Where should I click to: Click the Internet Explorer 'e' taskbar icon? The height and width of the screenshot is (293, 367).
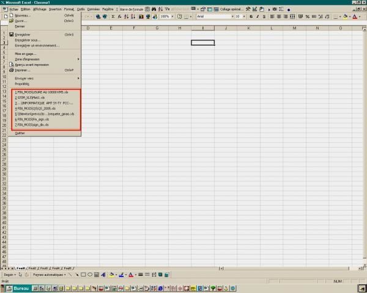(x=160, y=289)
